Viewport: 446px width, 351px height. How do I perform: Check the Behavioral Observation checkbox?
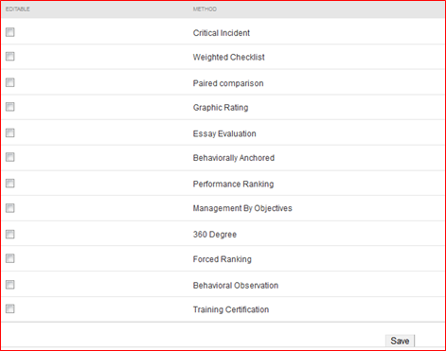click(x=10, y=285)
